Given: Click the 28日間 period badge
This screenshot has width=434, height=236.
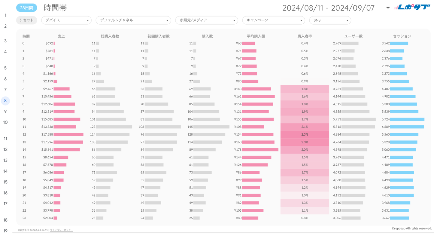Looking at the screenshot, I should [26, 8].
